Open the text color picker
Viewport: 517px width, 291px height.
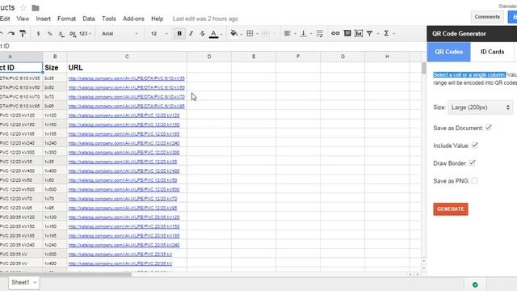(x=213, y=34)
